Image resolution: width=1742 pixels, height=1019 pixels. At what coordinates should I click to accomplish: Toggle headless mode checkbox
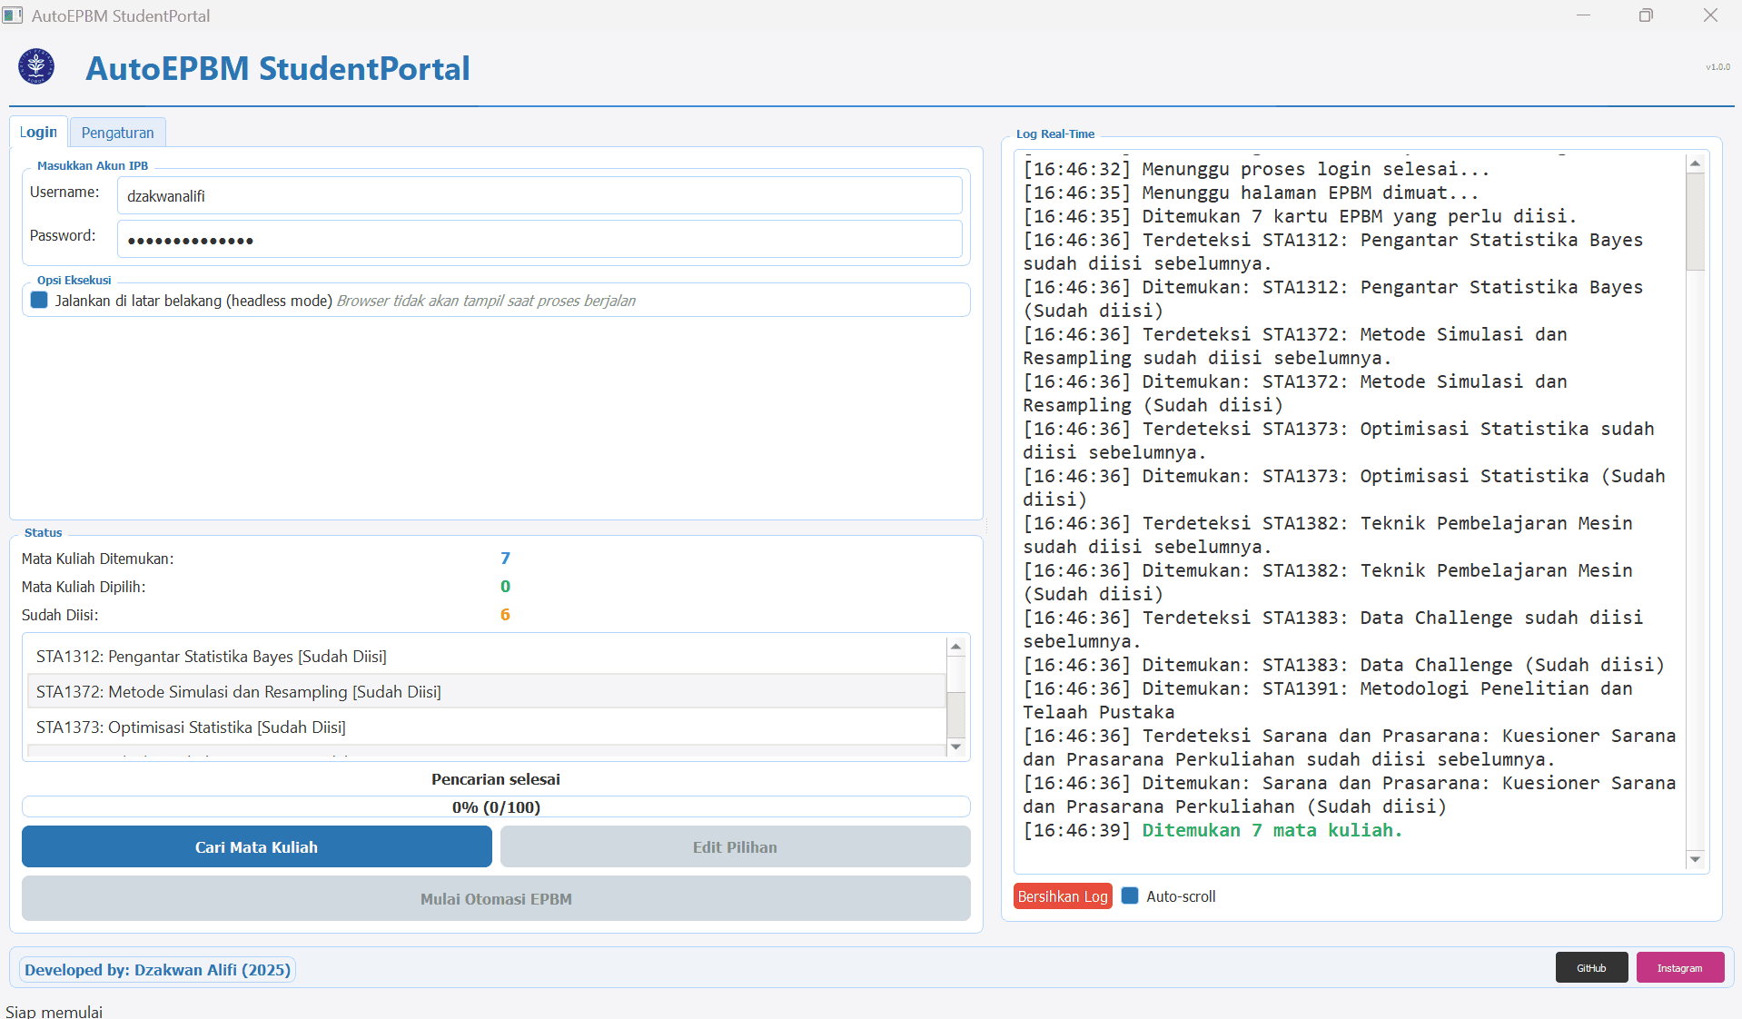click(x=39, y=301)
